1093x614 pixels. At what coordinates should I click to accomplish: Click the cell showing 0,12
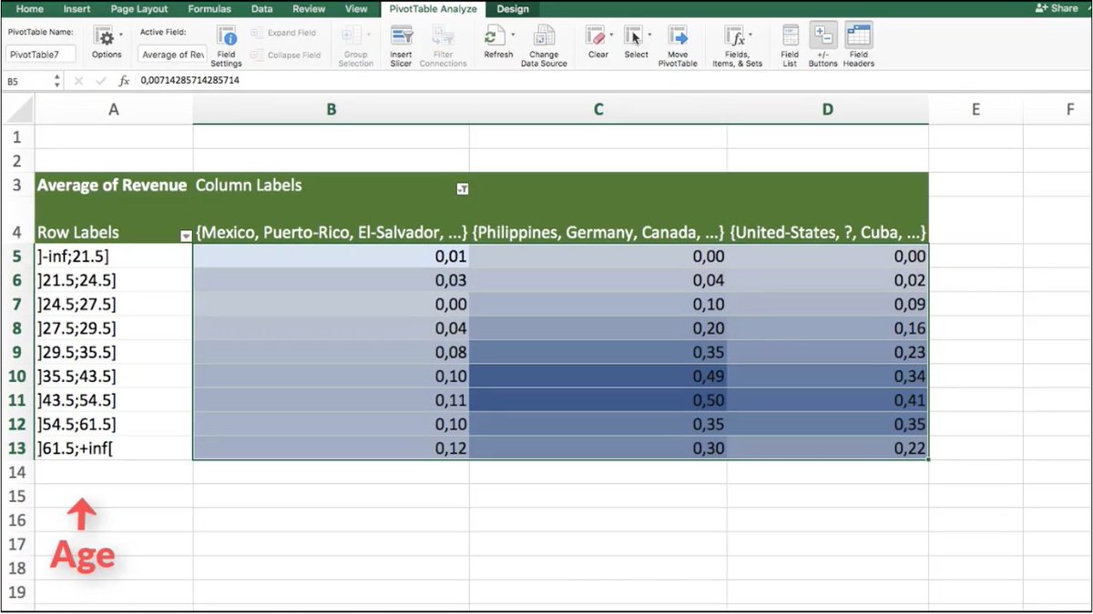(x=331, y=448)
